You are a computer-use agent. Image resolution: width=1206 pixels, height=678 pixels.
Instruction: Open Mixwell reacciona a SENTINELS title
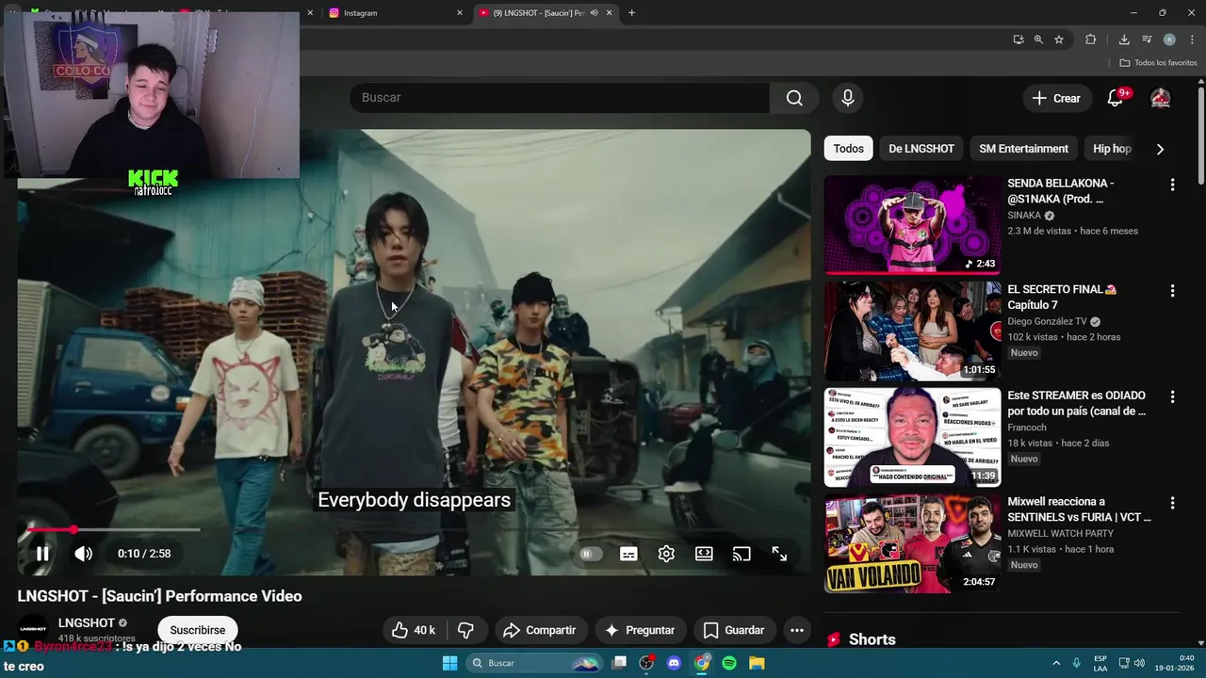click(x=1079, y=509)
